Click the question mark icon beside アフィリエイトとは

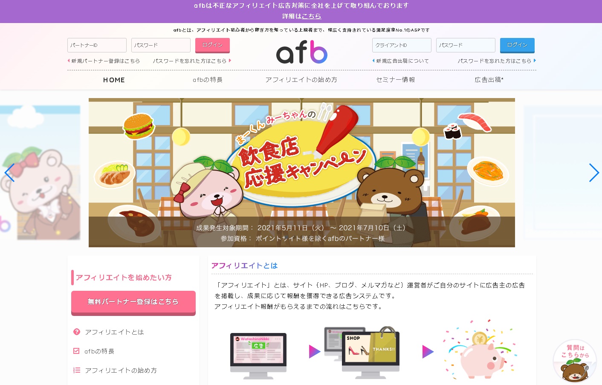pos(77,332)
